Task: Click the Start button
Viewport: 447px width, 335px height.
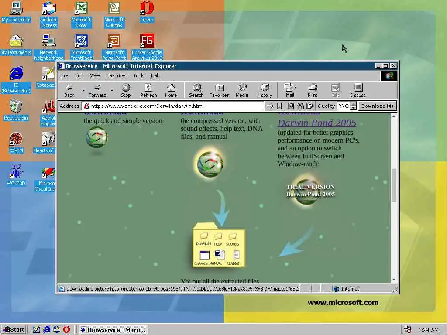Action: click(14, 330)
